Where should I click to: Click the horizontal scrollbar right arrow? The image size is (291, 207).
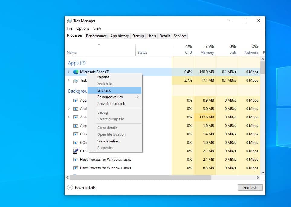[257, 177]
